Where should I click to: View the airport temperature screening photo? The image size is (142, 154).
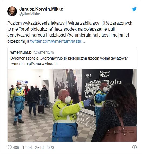tap(72, 105)
